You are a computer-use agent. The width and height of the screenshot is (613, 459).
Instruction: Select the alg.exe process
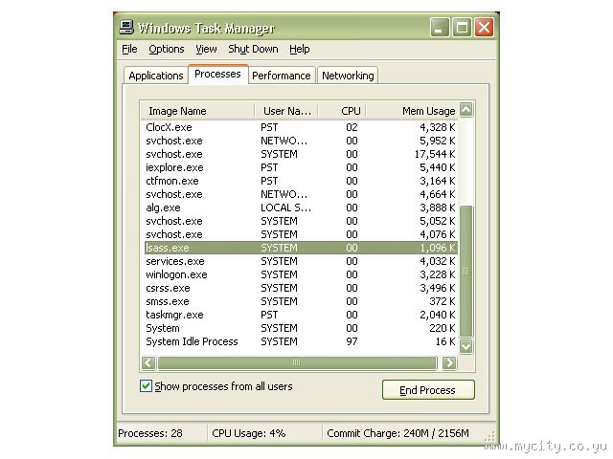click(x=300, y=208)
